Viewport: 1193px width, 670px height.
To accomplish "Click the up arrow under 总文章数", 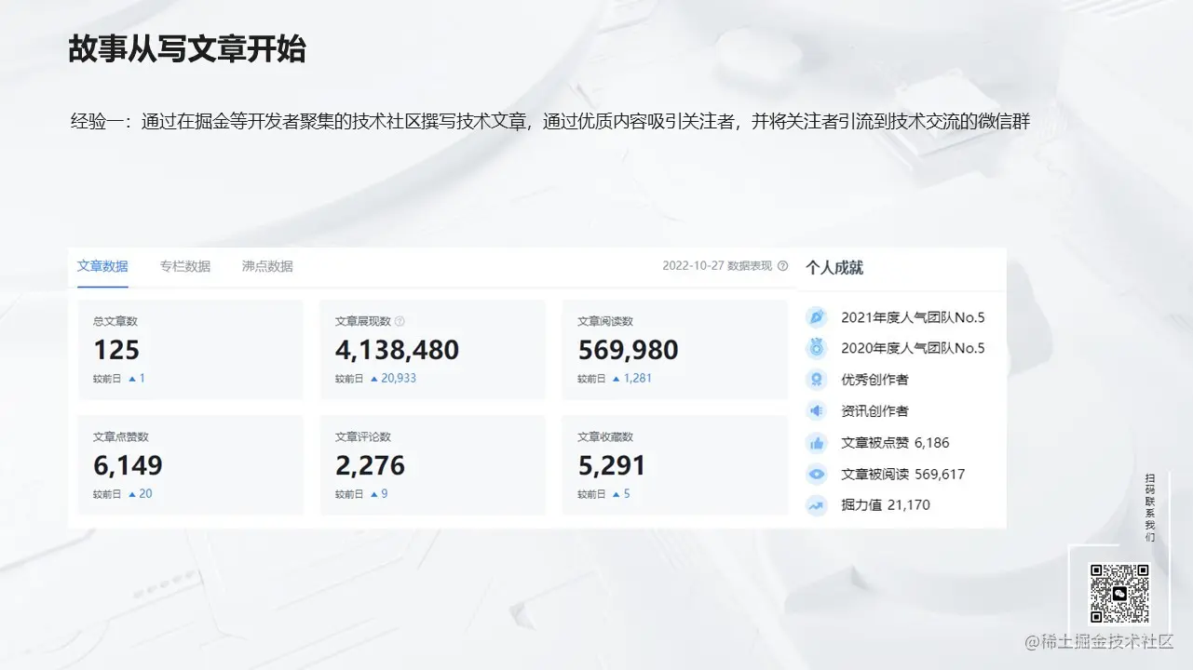I will (x=131, y=379).
